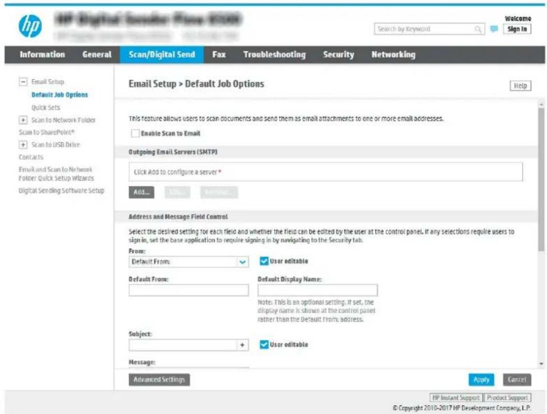Viewport: 547px width, 414px height.
Task: Open Digital Sending Software Setup
Action: (61, 190)
